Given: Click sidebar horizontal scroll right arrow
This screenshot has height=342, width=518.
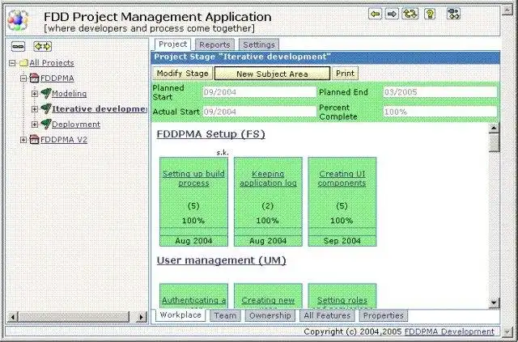Looking at the screenshot, I should [x=141, y=317].
